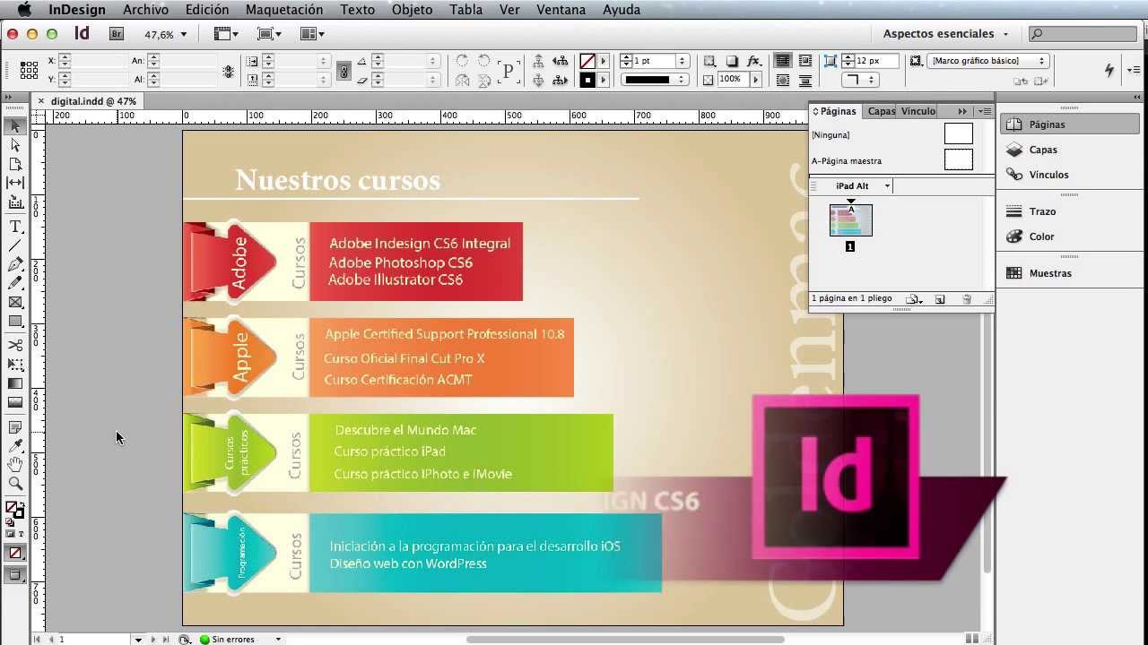Image resolution: width=1148 pixels, height=645 pixels.
Task: Choose the Rectangle Frame tool
Action: (15, 303)
